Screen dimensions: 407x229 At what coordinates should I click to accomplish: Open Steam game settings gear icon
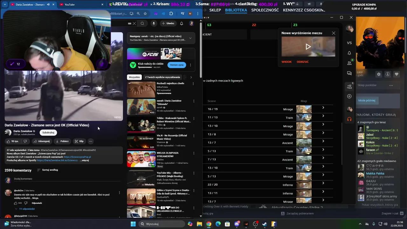tap(379, 74)
